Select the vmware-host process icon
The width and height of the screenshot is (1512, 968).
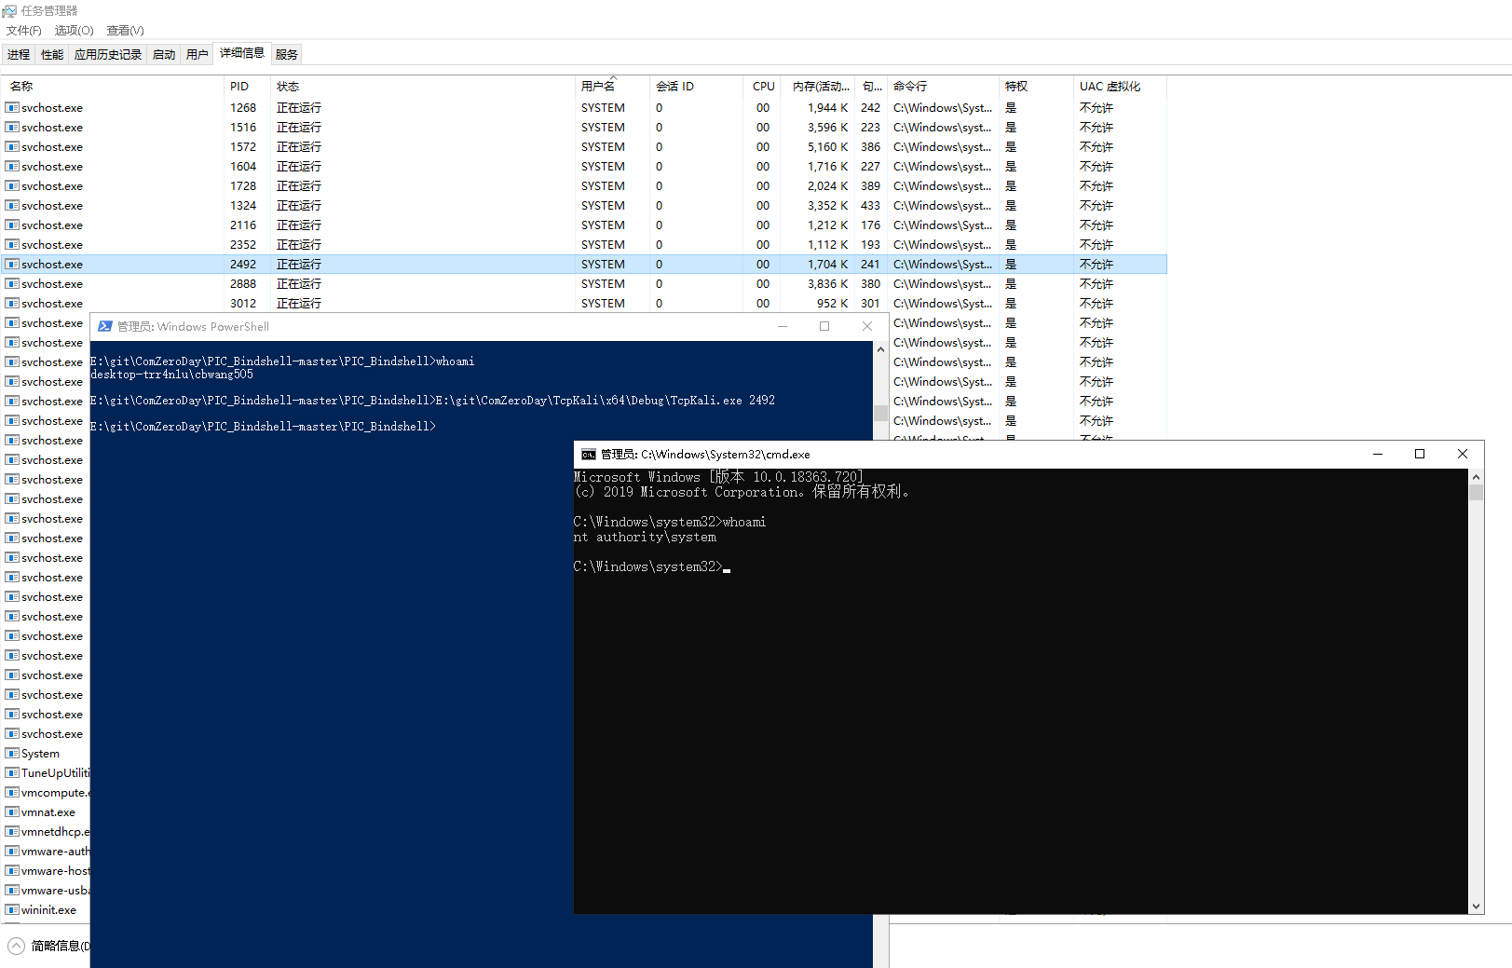pos(12,871)
